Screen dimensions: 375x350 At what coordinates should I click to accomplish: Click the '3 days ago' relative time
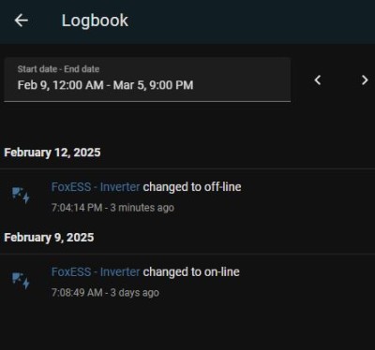135,293
